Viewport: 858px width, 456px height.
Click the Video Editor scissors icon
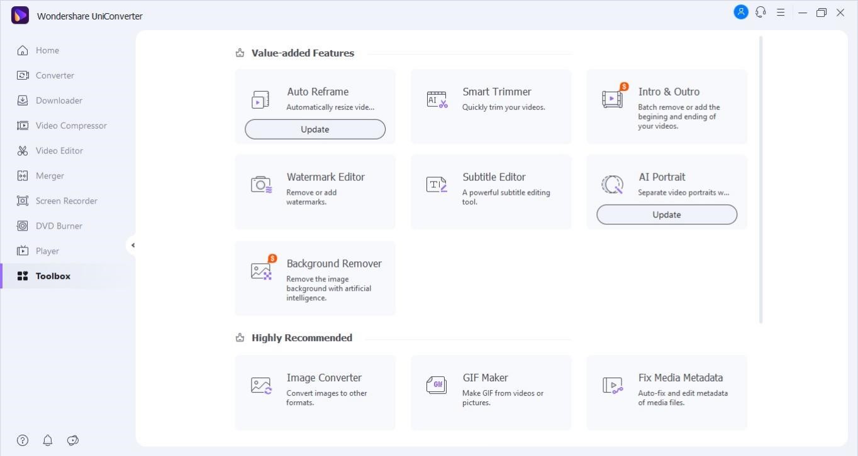click(x=23, y=151)
